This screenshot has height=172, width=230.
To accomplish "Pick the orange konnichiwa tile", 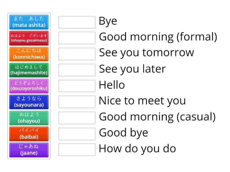I will point(29,54).
